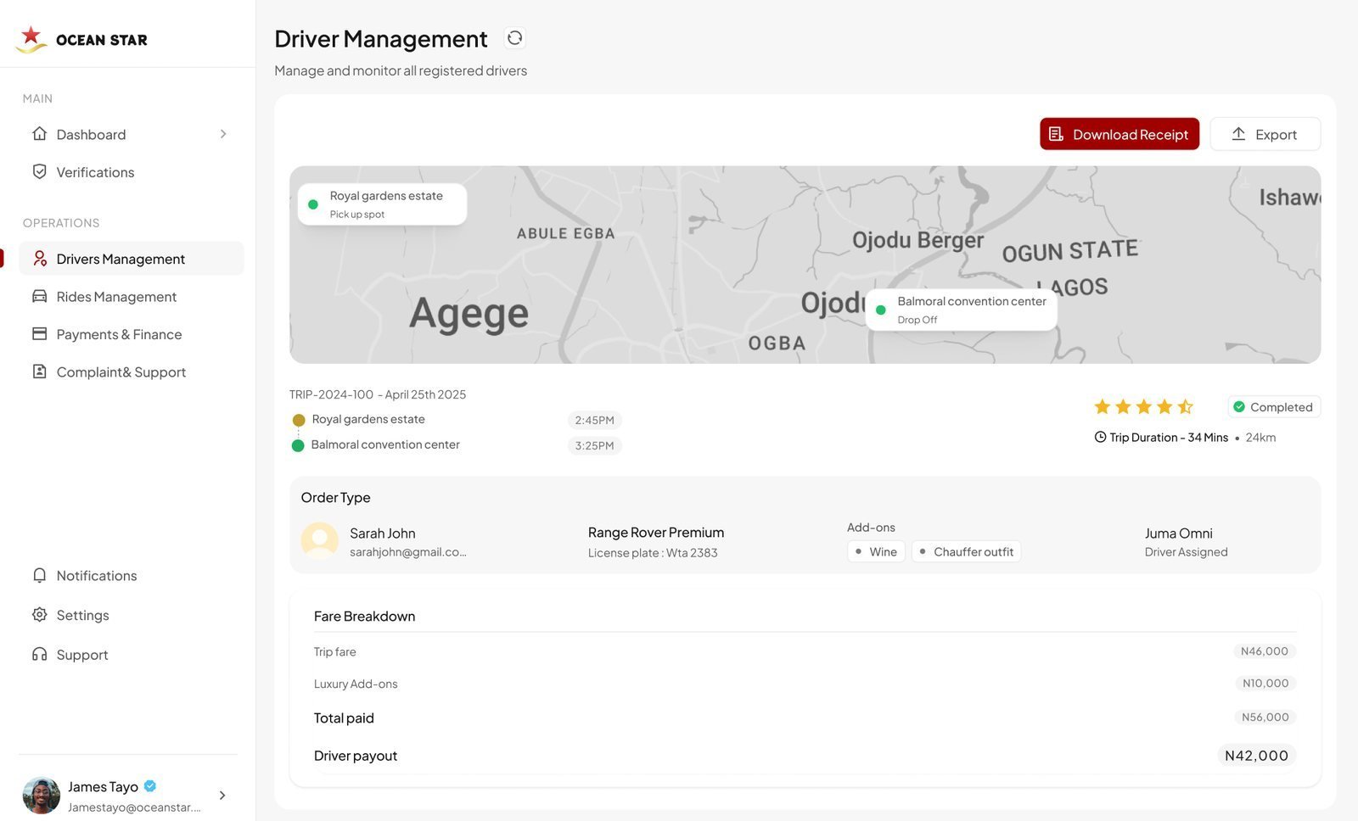Click the star rating
Screen dimensions: 1358x821
(x=1143, y=407)
